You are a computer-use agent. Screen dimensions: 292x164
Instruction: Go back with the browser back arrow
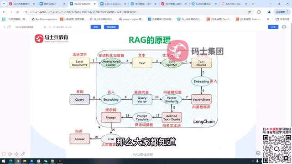pos(4,12)
